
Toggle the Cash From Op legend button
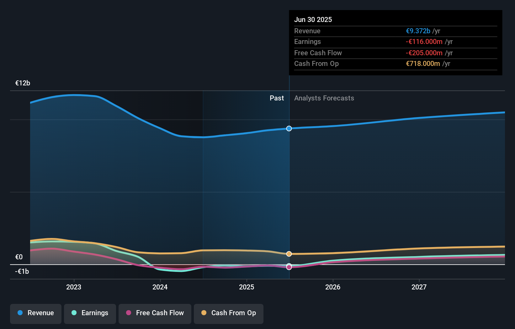tap(229, 314)
